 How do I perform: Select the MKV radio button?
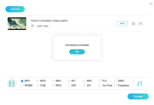pos(53,81)
